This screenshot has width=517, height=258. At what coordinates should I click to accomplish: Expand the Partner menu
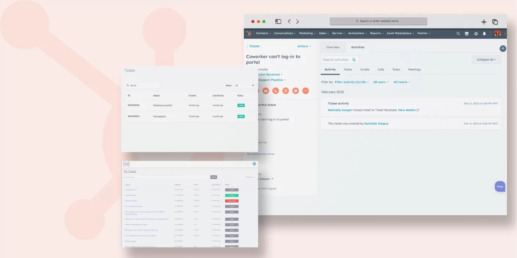[424, 33]
